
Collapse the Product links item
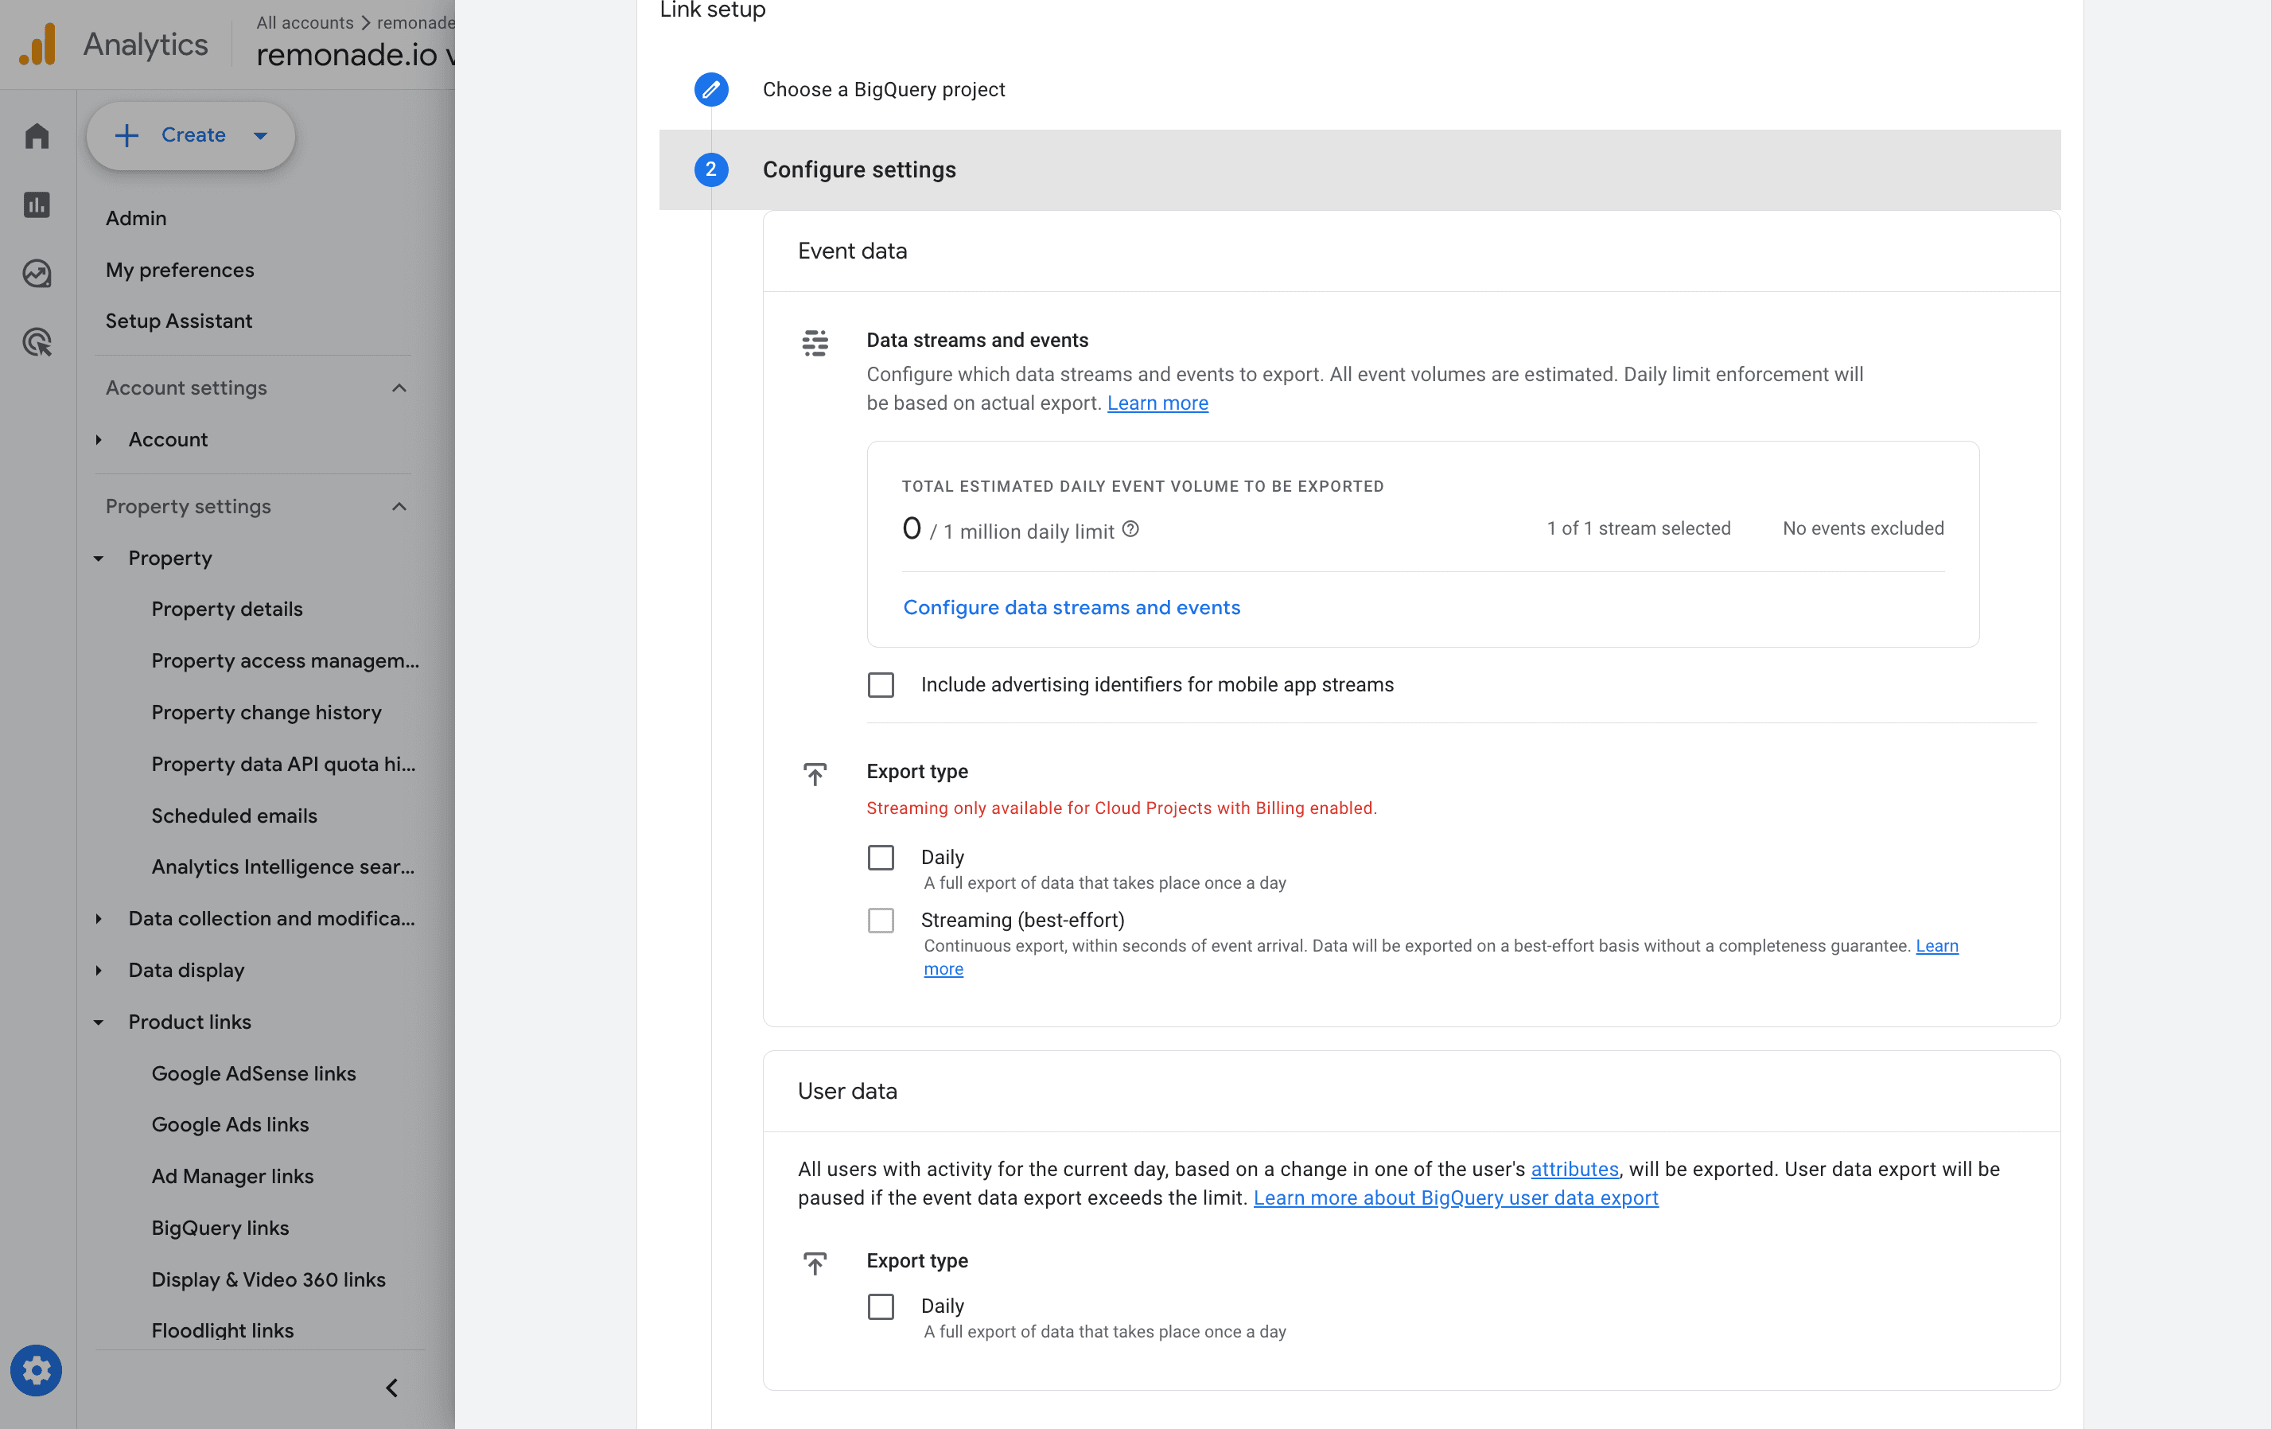(x=98, y=1022)
